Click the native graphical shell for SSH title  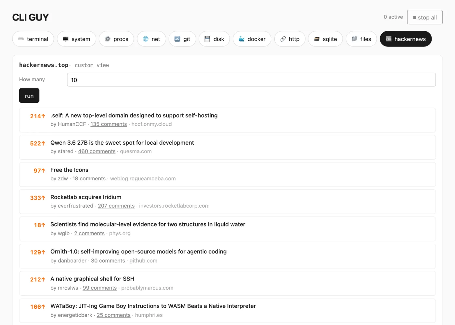[x=92, y=279]
